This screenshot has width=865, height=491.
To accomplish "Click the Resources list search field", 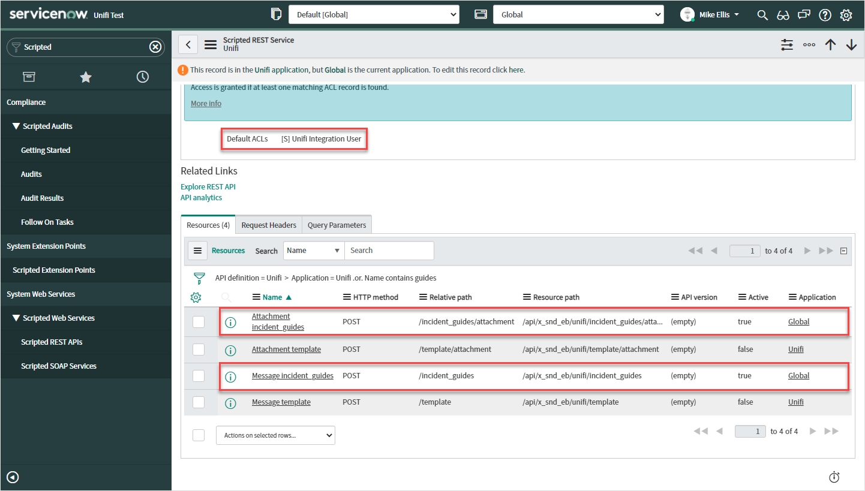I will (x=389, y=251).
